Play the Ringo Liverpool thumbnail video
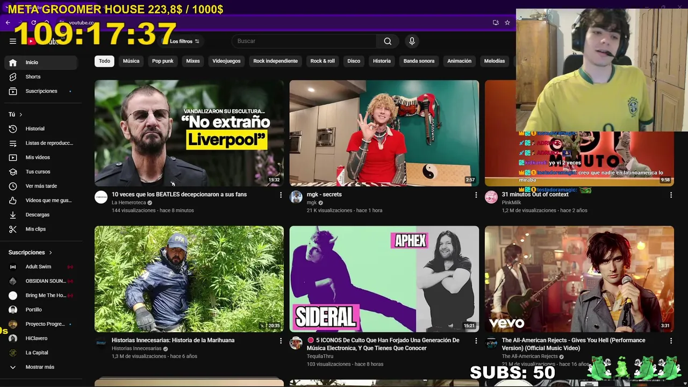688x387 pixels. click(x=189, y=133)
